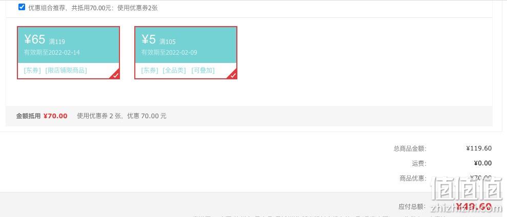
Task: Click the 可叠加 tag
Action: click(203, 71)
